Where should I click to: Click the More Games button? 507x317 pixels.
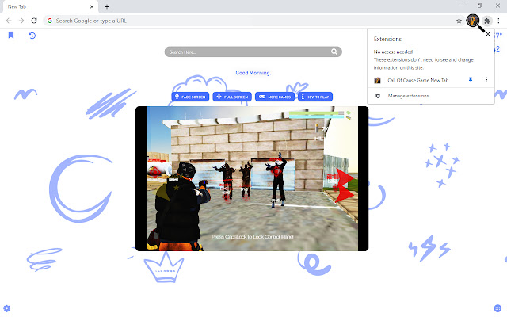pos(274,97)
